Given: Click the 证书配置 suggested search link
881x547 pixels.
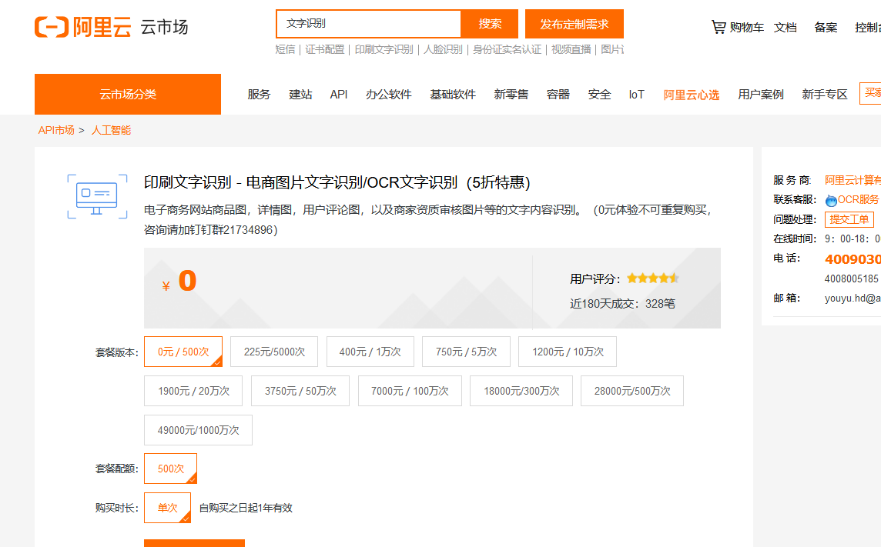Looking at the screenshot, I should point(325,49).
